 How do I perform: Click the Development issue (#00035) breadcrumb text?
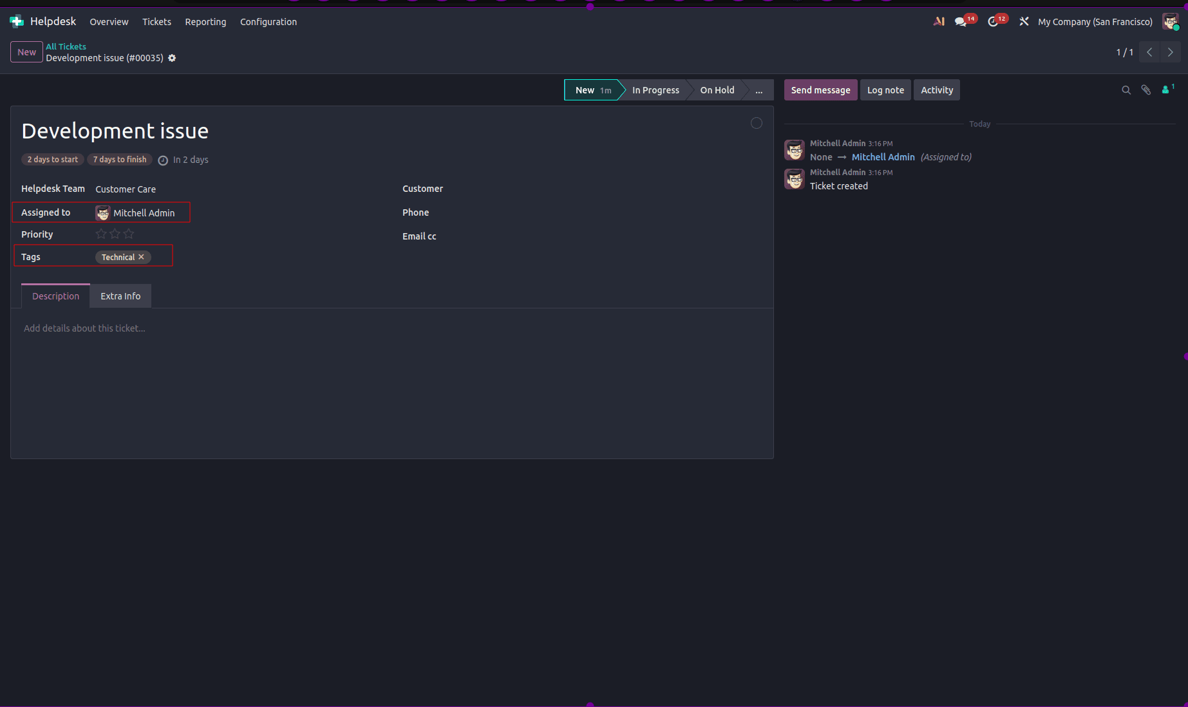pyautogui.click(x=104, y=58)
